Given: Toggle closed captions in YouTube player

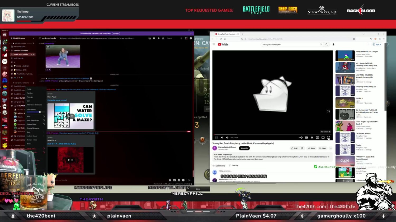Looking at the screenshot, I should coord(307,138).
